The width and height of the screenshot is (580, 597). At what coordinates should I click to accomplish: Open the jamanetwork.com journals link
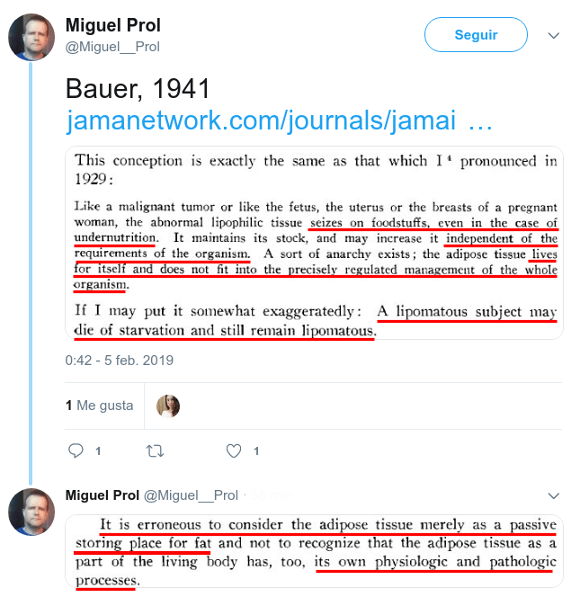pyautogui.click(x=279, y=120)
